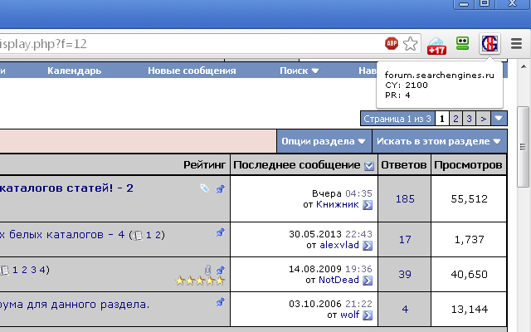The height and width of the screenshot is (332, 531).
Task: Click the five-star thread rating
Action: (x=200, y=281)
